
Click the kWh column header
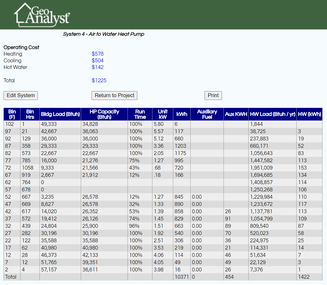(x=181, y=114)
